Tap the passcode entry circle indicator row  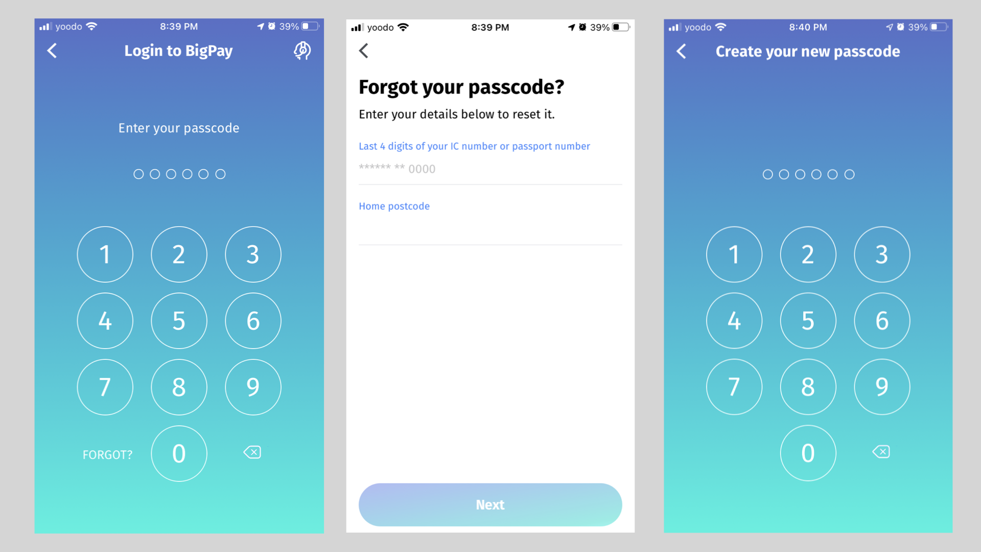tap(178, 174)
